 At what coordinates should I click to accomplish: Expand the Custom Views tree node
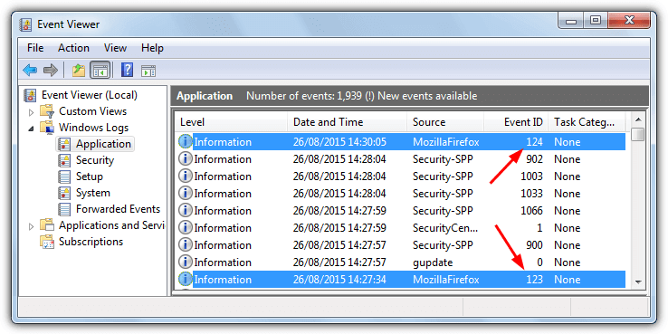tap(31, 112)
